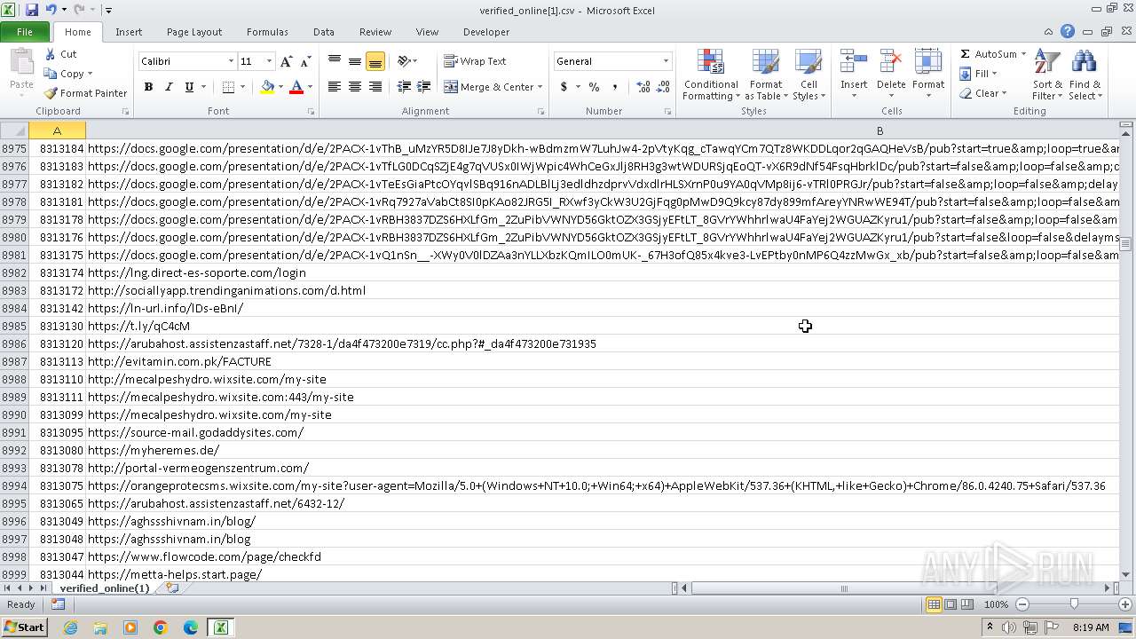Expand Merge & Center dropdown arrow
Screen dimensions: 1136x639
click(x=541, y=87)
